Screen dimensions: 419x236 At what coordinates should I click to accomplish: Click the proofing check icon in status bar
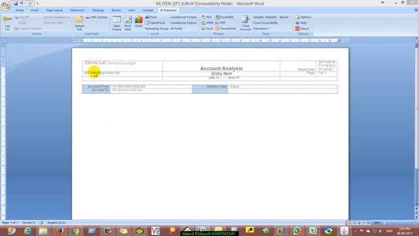pyautogui.click(x=41, y=223)
